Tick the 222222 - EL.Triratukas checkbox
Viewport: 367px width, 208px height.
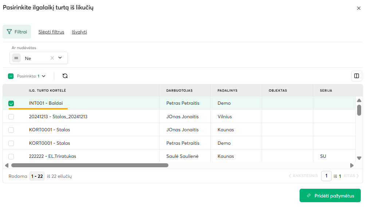[x=11, y=156]
